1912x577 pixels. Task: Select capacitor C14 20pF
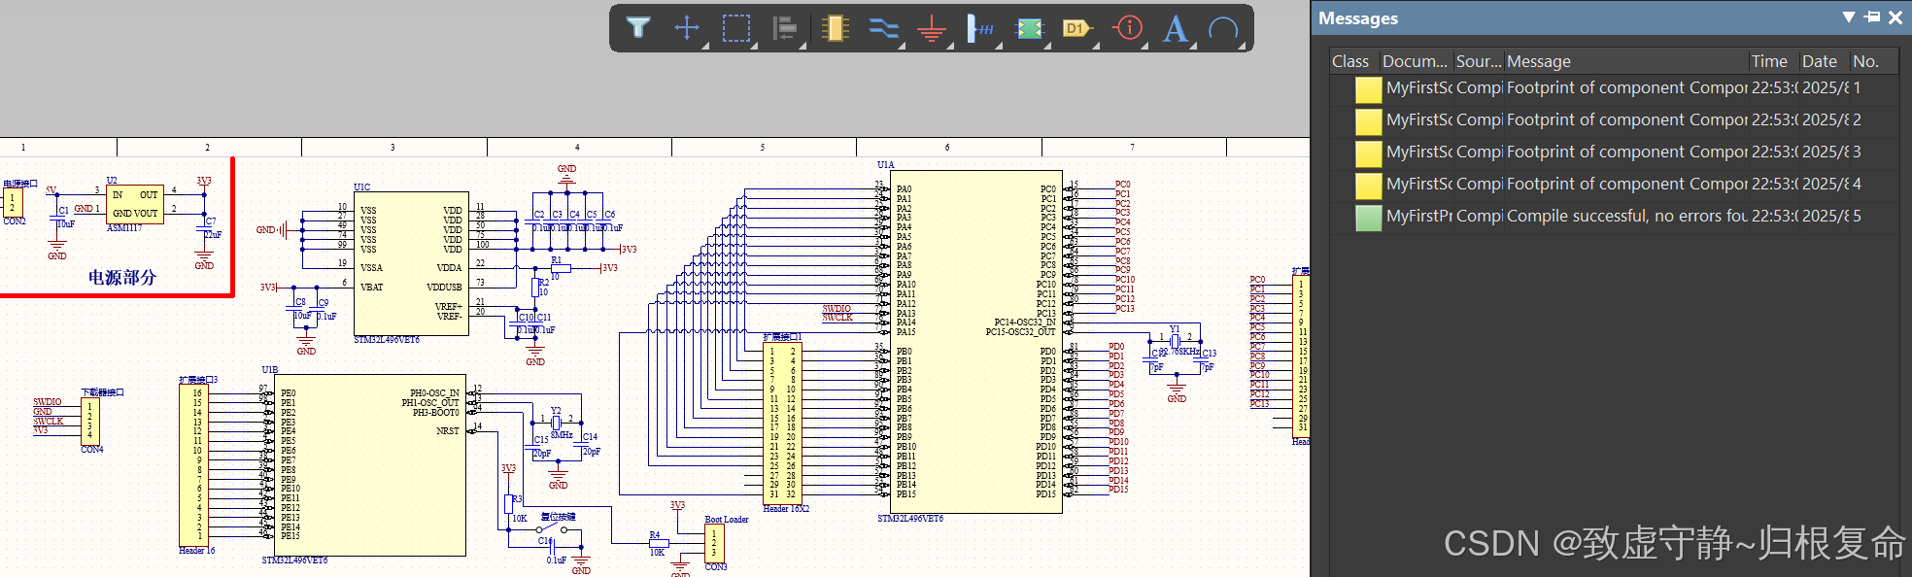click(582, 443)
